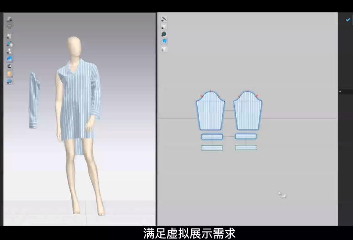Select the green-outlined lower left cuff piece

pyautogui.click(x=212, y=148)
